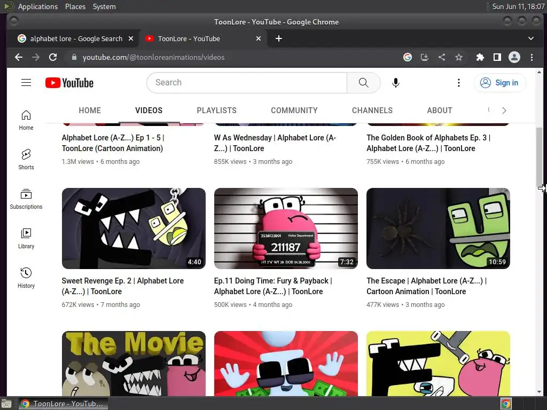The image size is (547, 410).
Task: Open the Places menu
Action: [75, 6]
